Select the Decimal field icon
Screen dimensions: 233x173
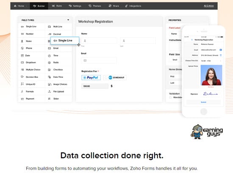[50, 34]
